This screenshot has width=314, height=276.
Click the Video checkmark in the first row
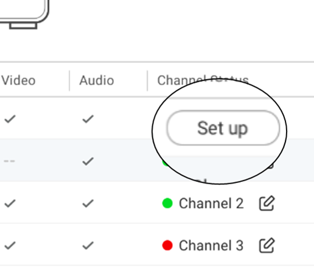pyautogui.click(x=10, y=119)
